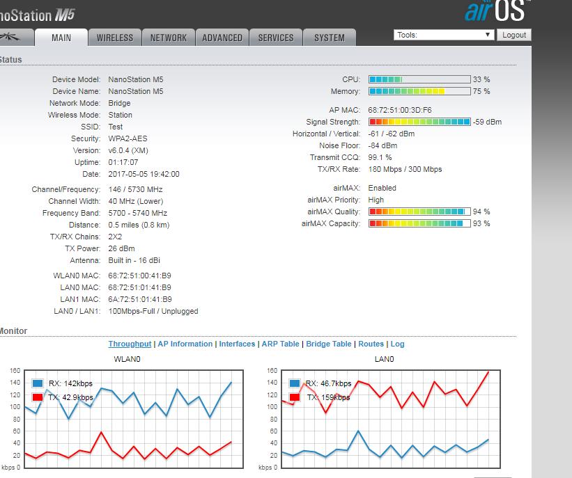Open the WIRELESS tab

pyautogui.click(x=115, y=38)
